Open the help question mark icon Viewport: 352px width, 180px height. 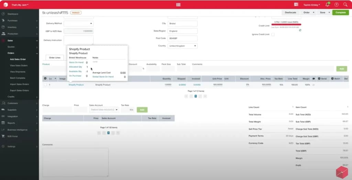coord(336,5)
